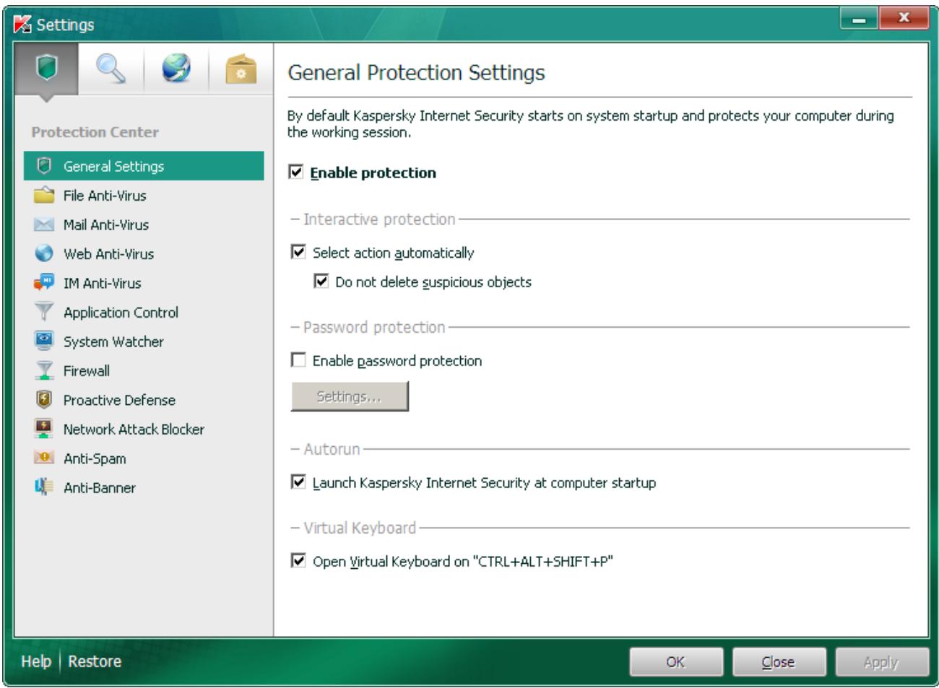Viewport: 939px width, 688px height.
Task: Select Mail Anti-Virus label
Action: pos(106,225)
